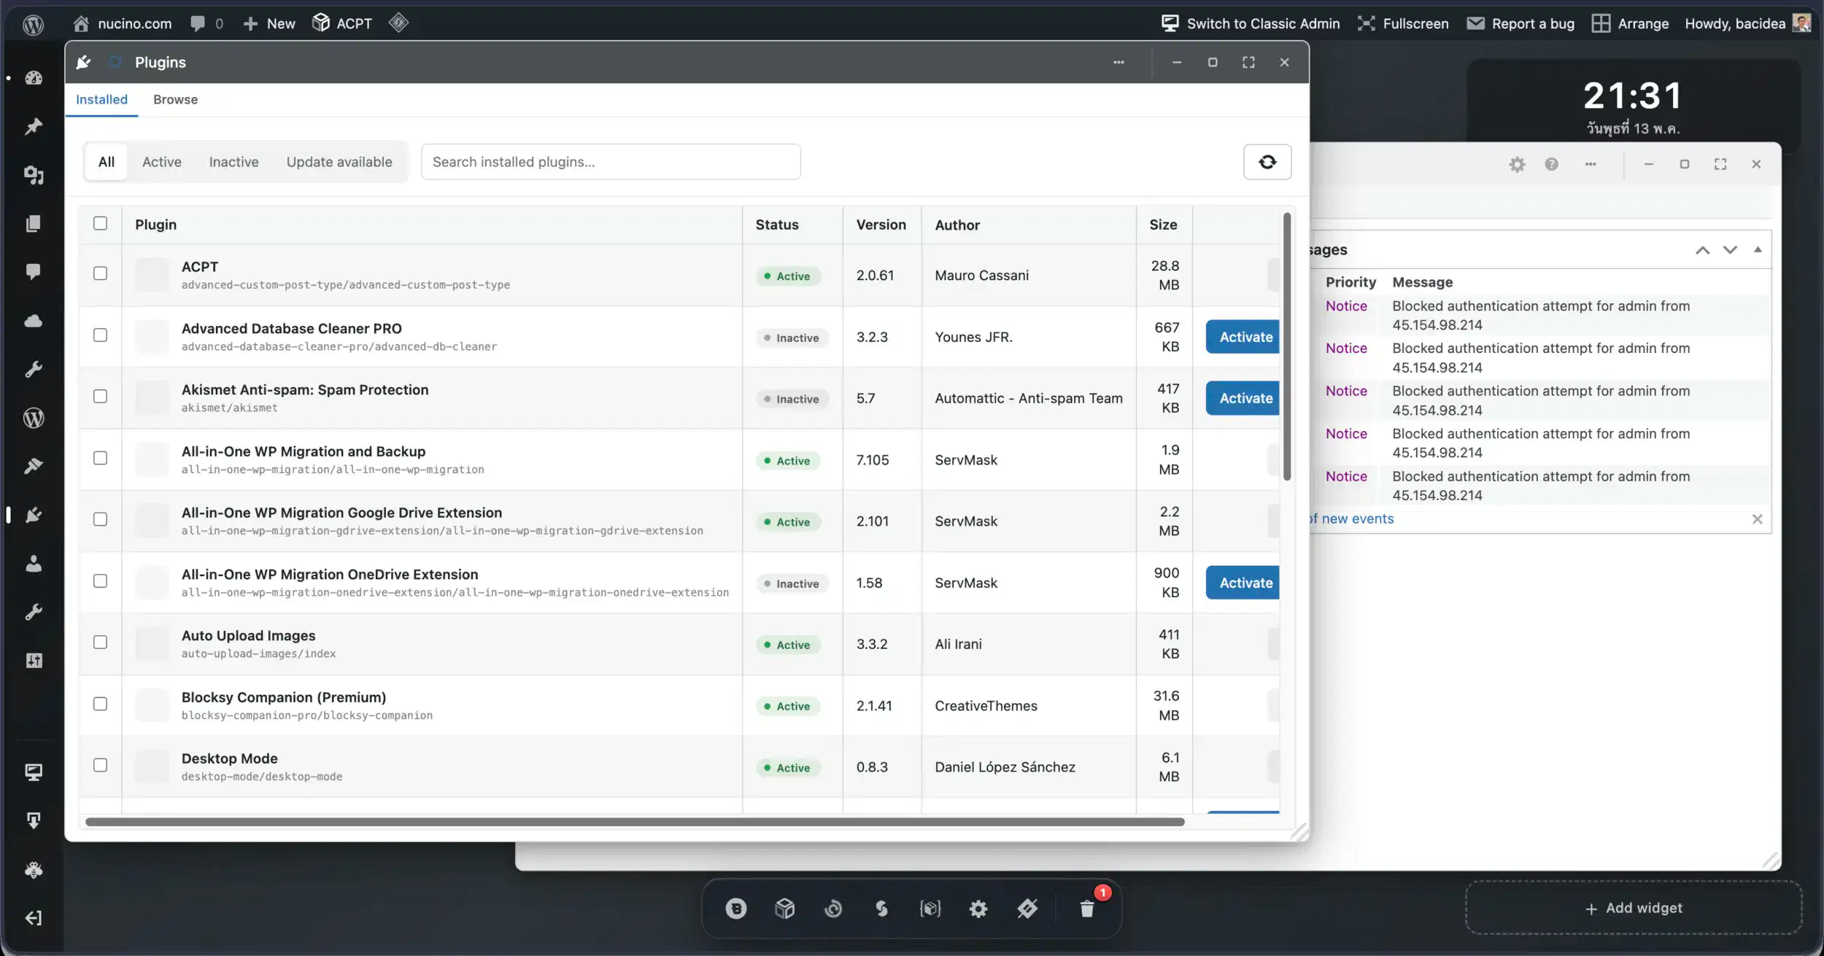Switch to the Browse tab
Image resolution: width=1824 pixels, height=956 pixels.
[175, 99]
